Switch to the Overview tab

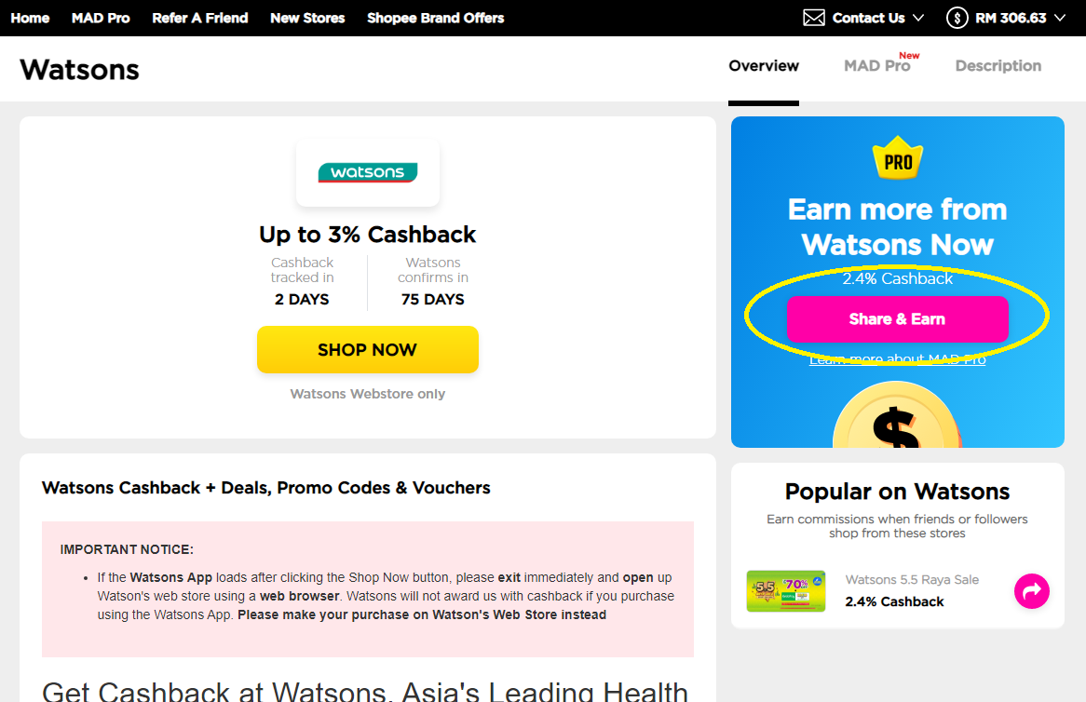[763, 66]
